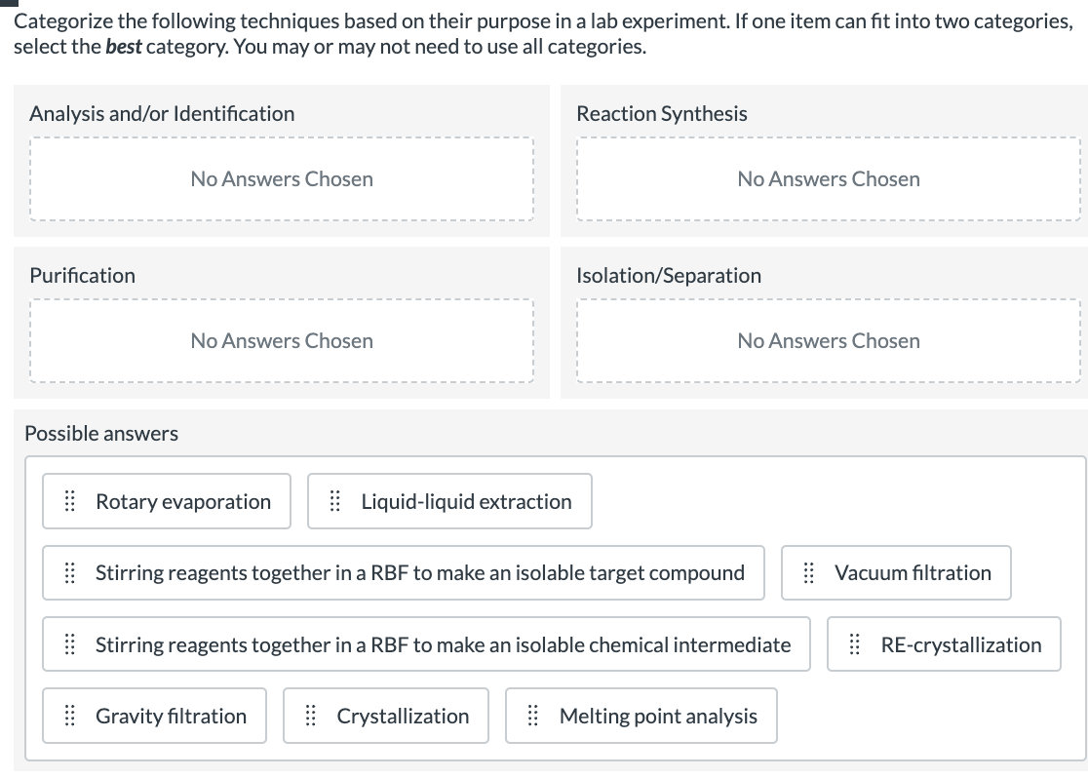1088x778 pixels.
Task: Click drag handle icon beside Crystallization
Action: [x=311, y=717]
